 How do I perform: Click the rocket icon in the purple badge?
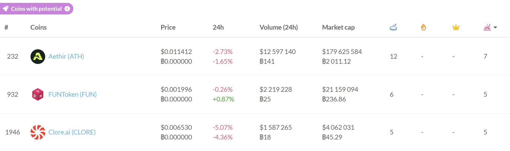6,9
